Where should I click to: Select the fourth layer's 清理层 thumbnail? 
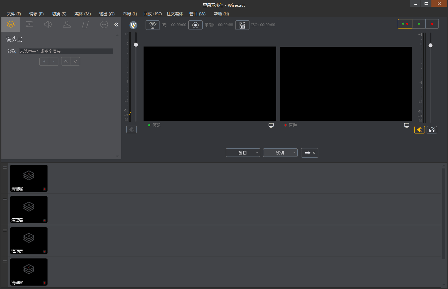click(29, 272)
